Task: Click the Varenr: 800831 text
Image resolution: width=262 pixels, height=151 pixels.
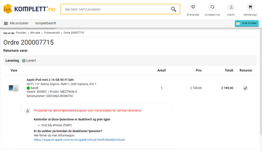Action: (37, 92)
